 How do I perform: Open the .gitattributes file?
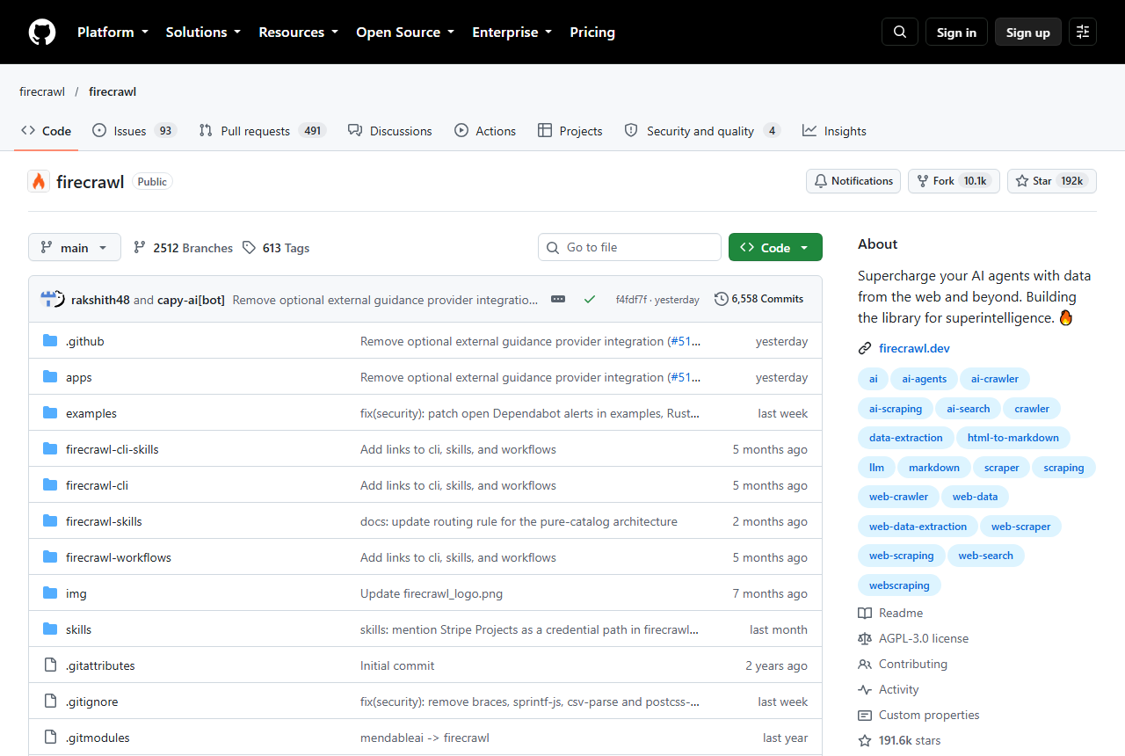point(100,665)
